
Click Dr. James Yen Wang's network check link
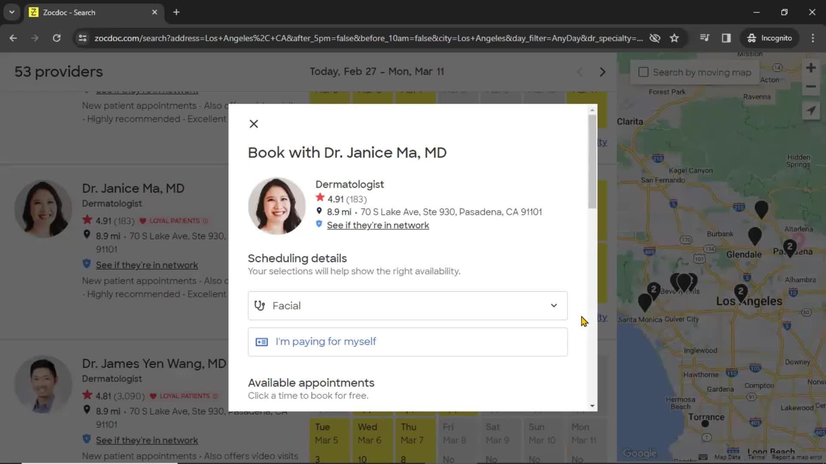(x=147, y=440)
